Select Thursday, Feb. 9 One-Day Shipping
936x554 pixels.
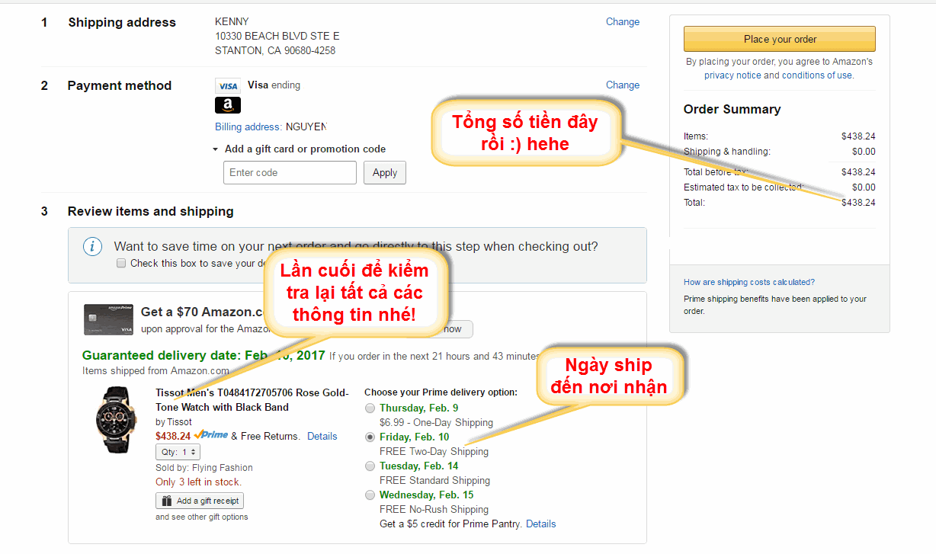coord(370,408)
